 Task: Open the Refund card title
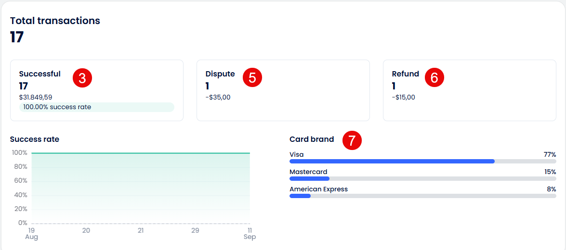[x=406, y=74]
